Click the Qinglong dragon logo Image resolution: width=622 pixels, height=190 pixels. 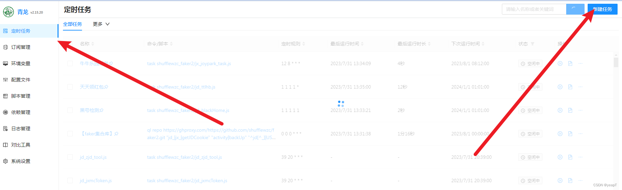[9, 12]
